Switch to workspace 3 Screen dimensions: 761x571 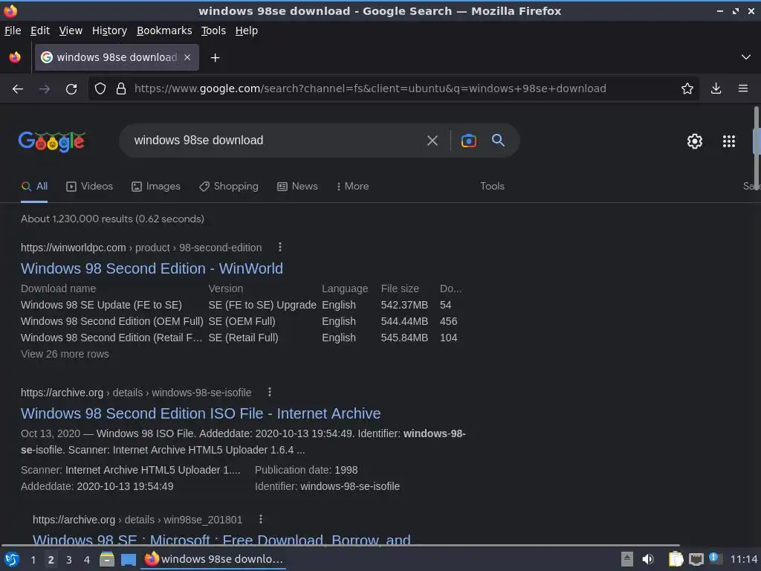(x=69, y=560)
